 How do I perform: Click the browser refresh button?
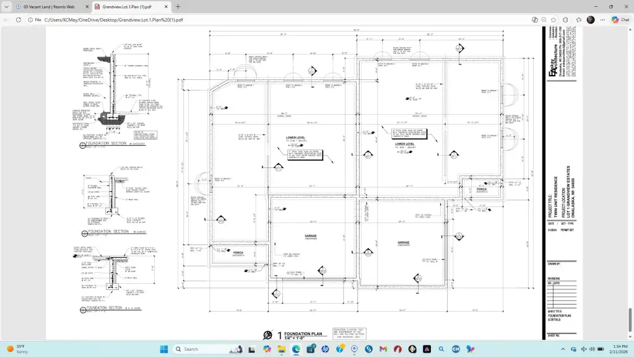[x=19, y=20]
